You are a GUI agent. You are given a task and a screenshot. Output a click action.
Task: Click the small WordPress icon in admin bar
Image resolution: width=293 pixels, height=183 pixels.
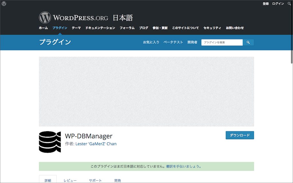pyautogui.click(x=4, y=3)
